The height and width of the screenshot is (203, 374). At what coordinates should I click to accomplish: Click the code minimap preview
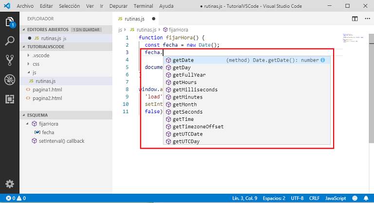[354, 38]
